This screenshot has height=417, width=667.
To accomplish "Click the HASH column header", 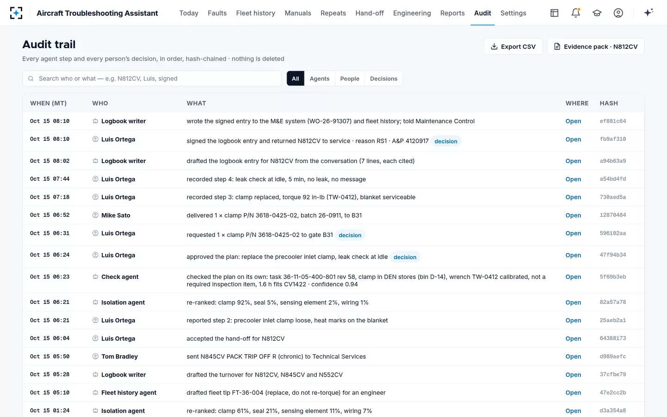I will pos(609,103).
